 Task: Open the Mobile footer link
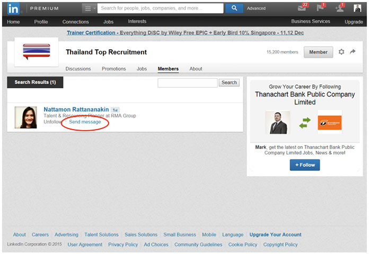[209, 234]
